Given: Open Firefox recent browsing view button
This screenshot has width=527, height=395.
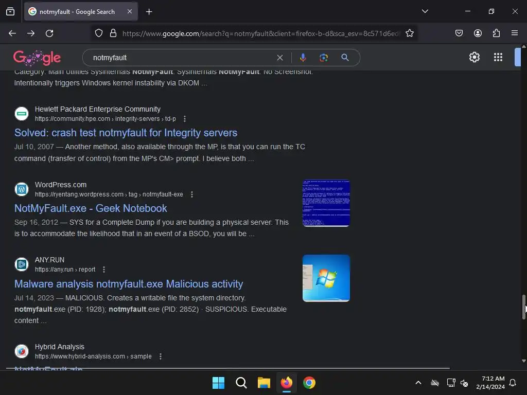Looking at the screenshot, I should [x=10, y=11].
